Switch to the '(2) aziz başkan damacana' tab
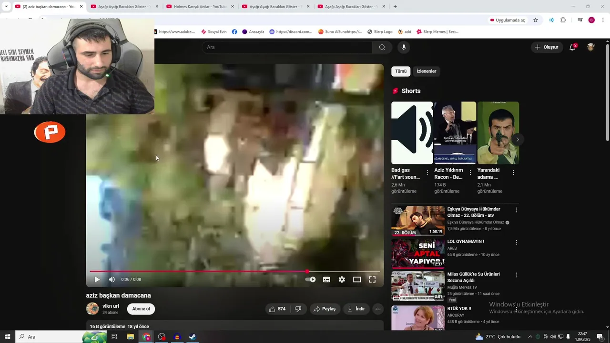 pos(49,7)
